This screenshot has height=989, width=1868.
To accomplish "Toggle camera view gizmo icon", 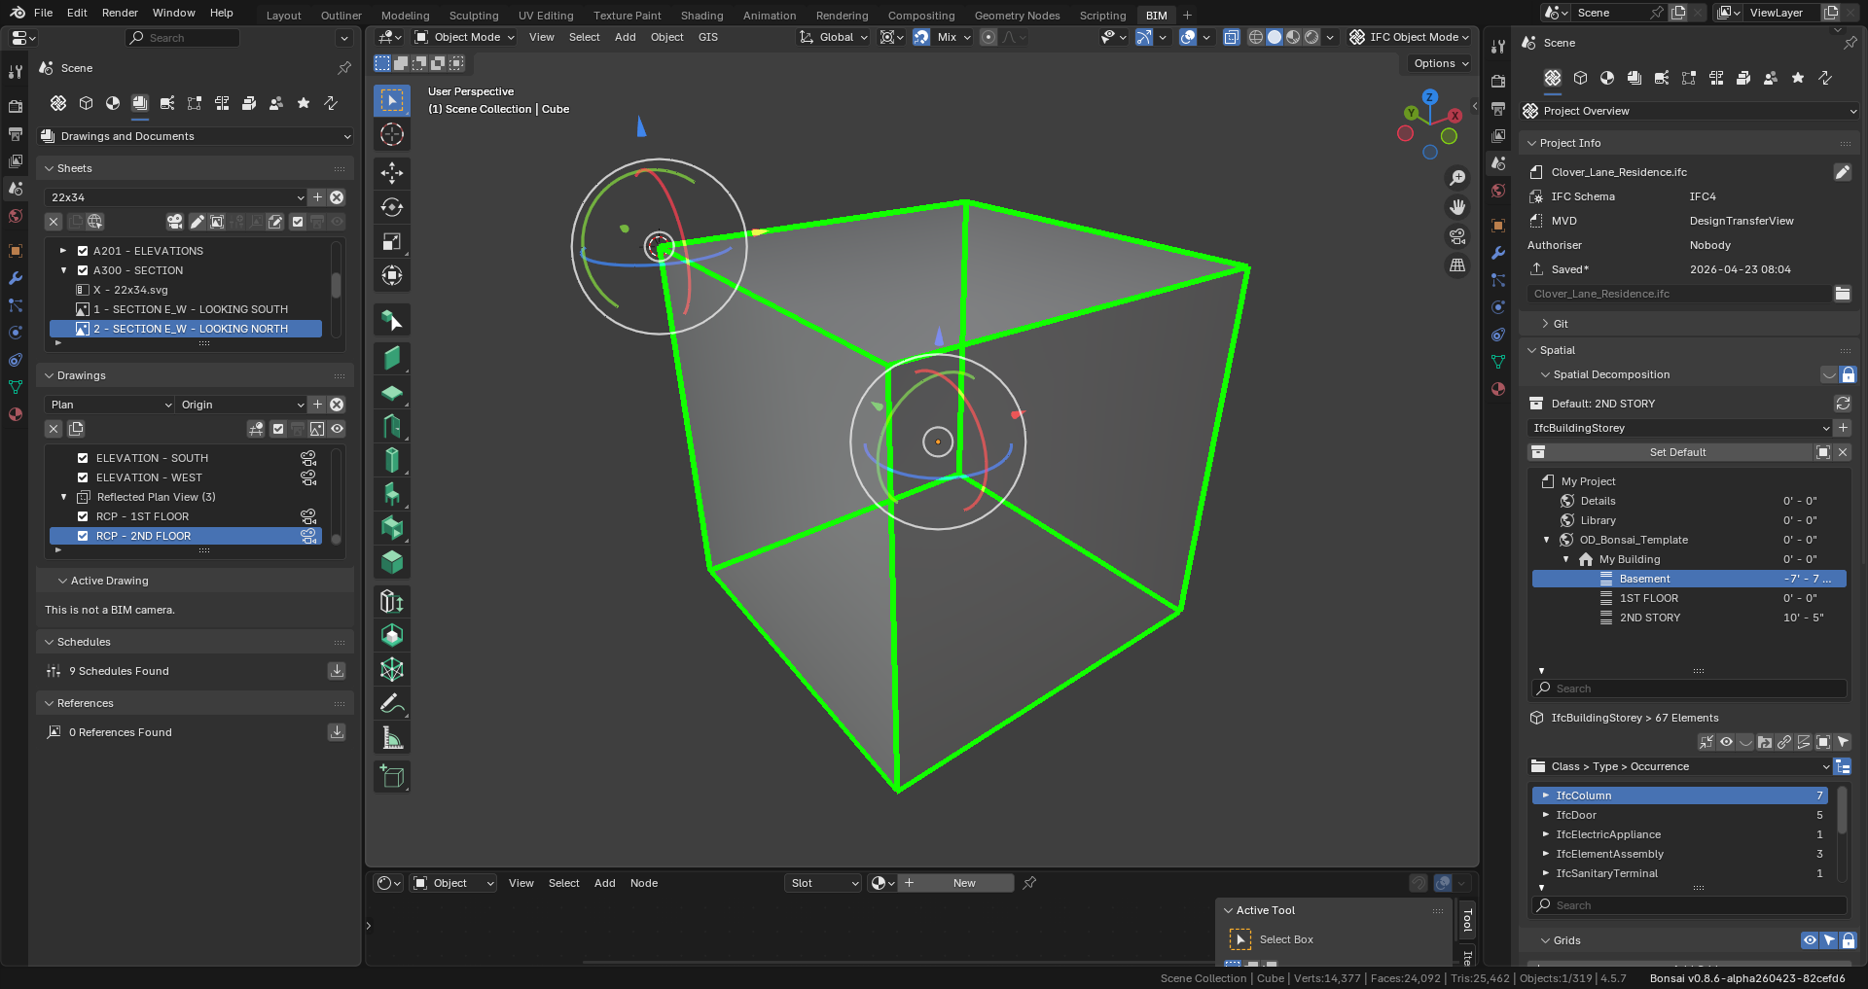I will tap(1457, 236).
